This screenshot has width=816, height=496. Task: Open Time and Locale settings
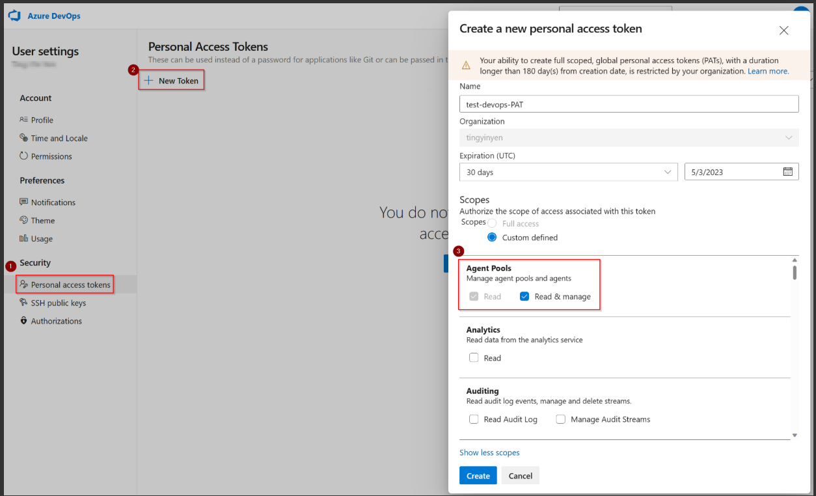(59, 138)
